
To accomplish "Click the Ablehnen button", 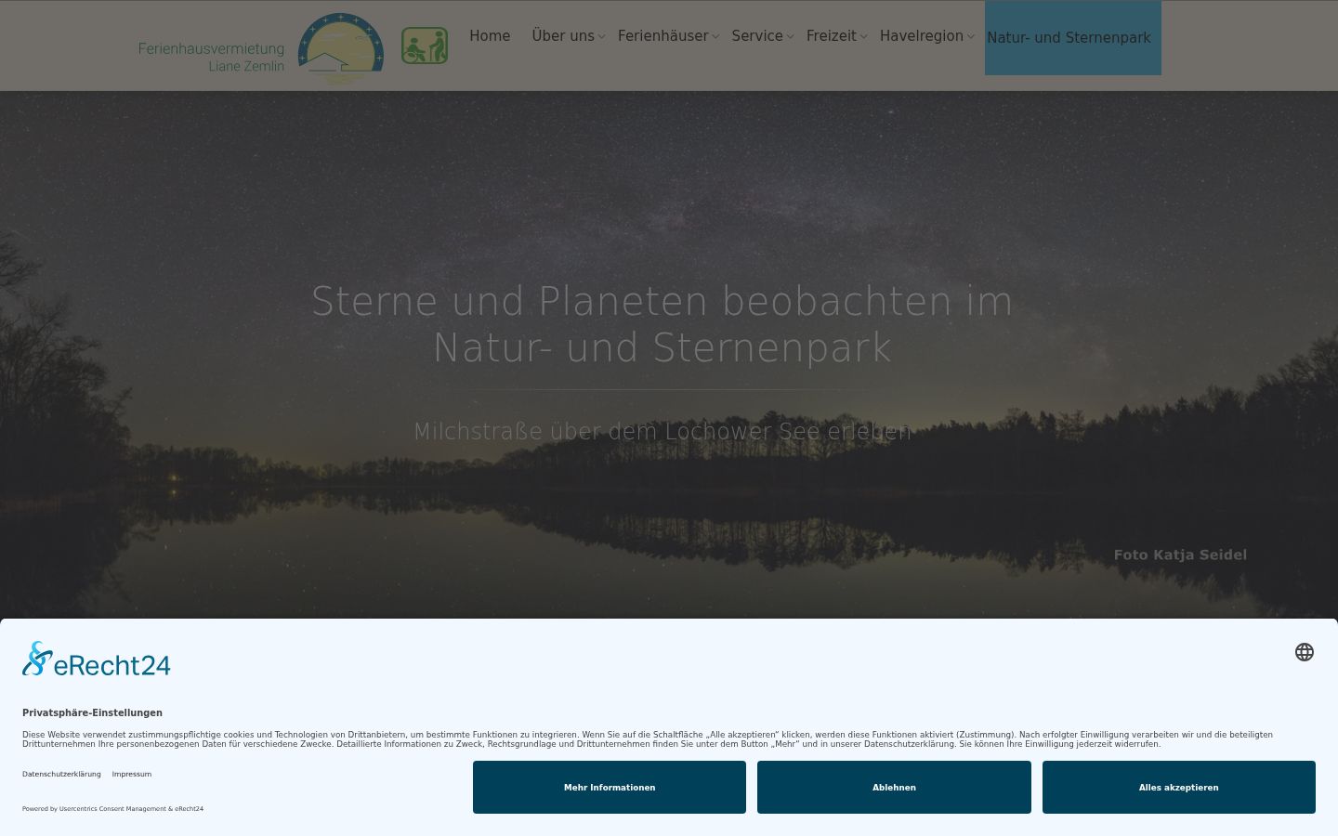I will [x=894, y=788].
